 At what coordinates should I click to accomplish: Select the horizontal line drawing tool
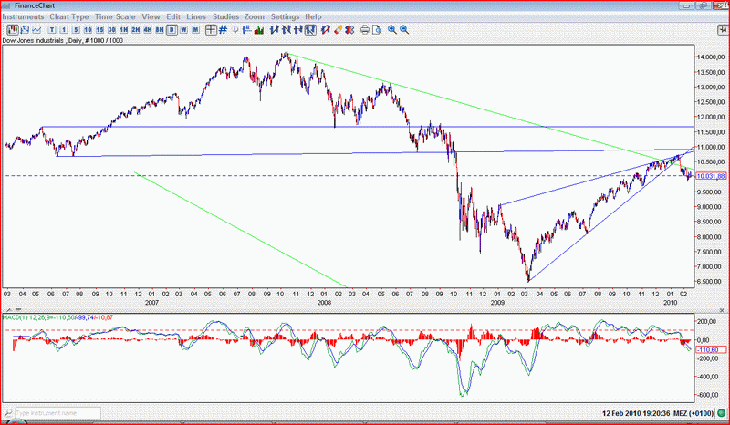coord(298,30)
